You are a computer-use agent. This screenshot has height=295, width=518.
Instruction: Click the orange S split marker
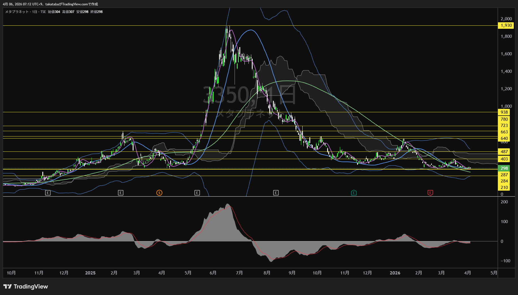point(159,193)
